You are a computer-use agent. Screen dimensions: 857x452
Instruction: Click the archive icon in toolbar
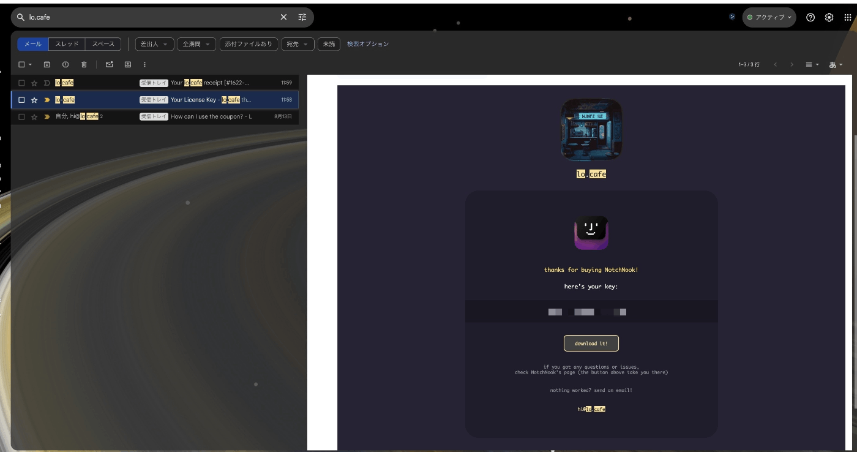pos(47,64)
